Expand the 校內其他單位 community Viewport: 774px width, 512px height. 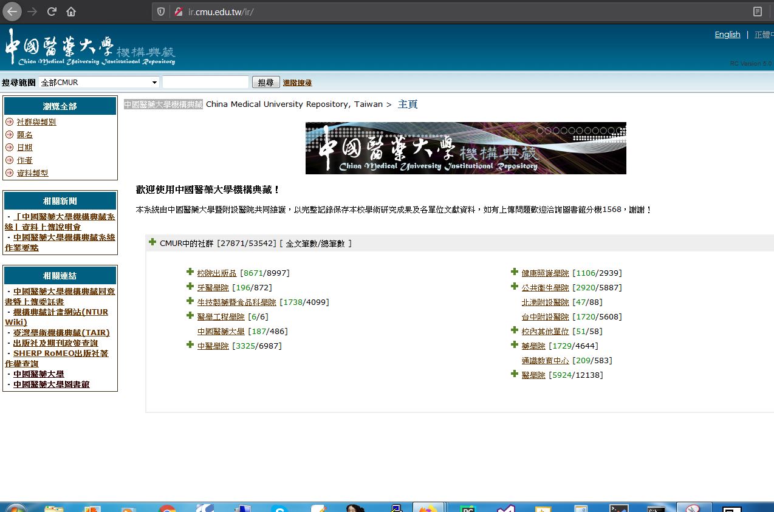click(x=515, y=330)
